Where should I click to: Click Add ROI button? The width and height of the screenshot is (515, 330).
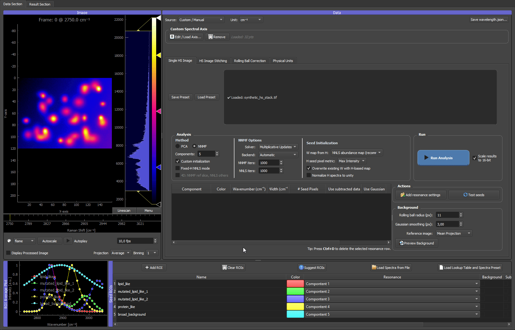(x=154, y=268)
